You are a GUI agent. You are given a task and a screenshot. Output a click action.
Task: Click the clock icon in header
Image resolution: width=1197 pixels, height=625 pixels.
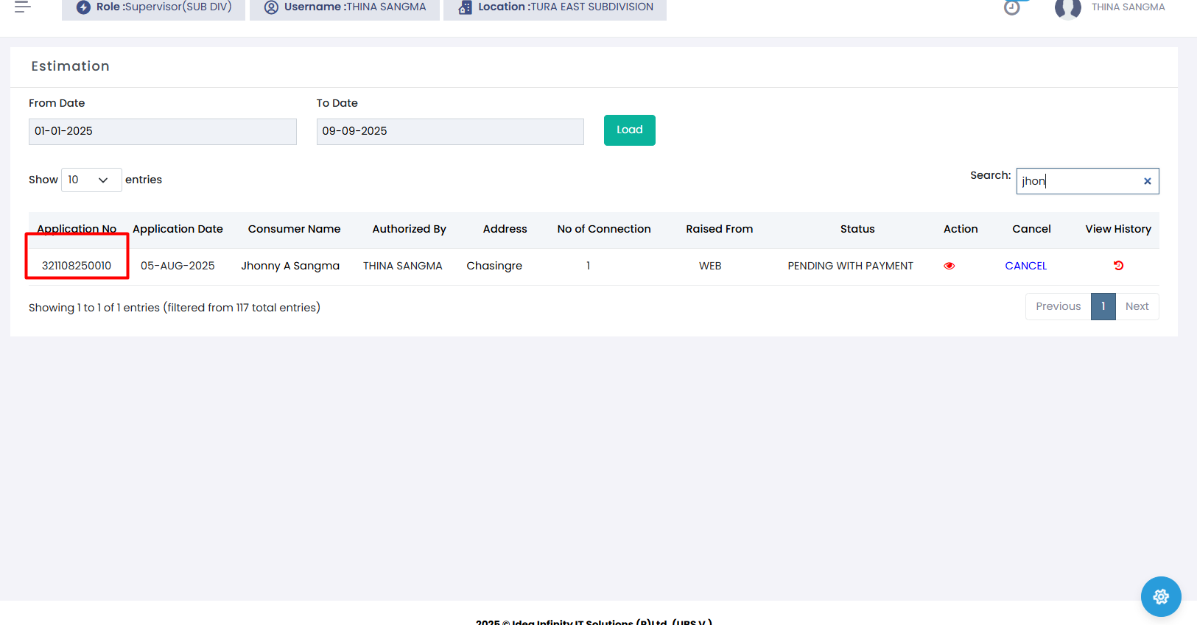1012,8
